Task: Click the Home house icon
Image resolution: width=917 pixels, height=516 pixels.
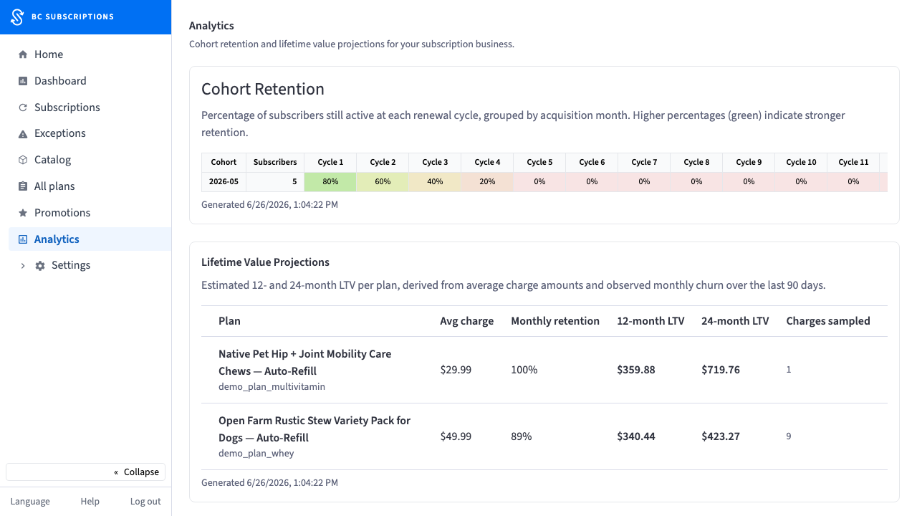Action: (23, 54)
